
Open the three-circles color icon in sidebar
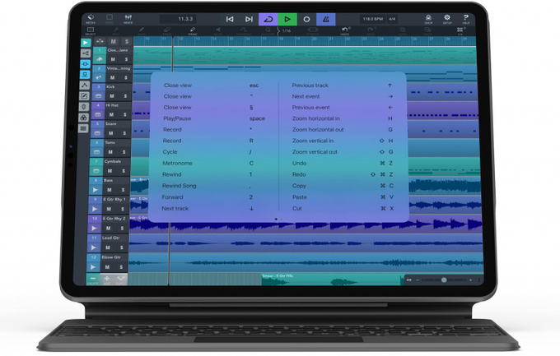point(83,118)
